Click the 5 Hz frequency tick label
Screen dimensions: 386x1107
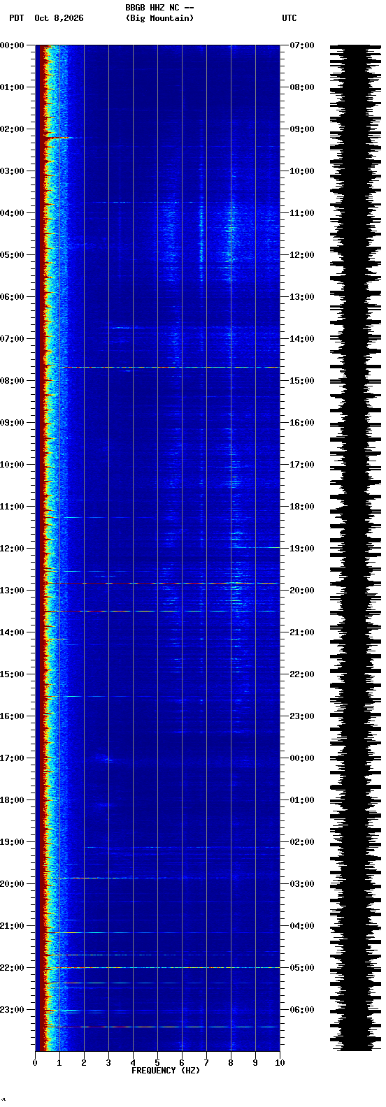(x=157, y=1063)
